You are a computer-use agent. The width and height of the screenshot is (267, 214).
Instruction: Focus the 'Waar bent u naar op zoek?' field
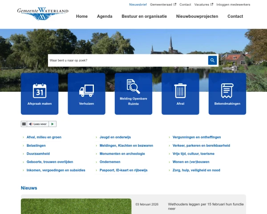click(x=127, y=60)
